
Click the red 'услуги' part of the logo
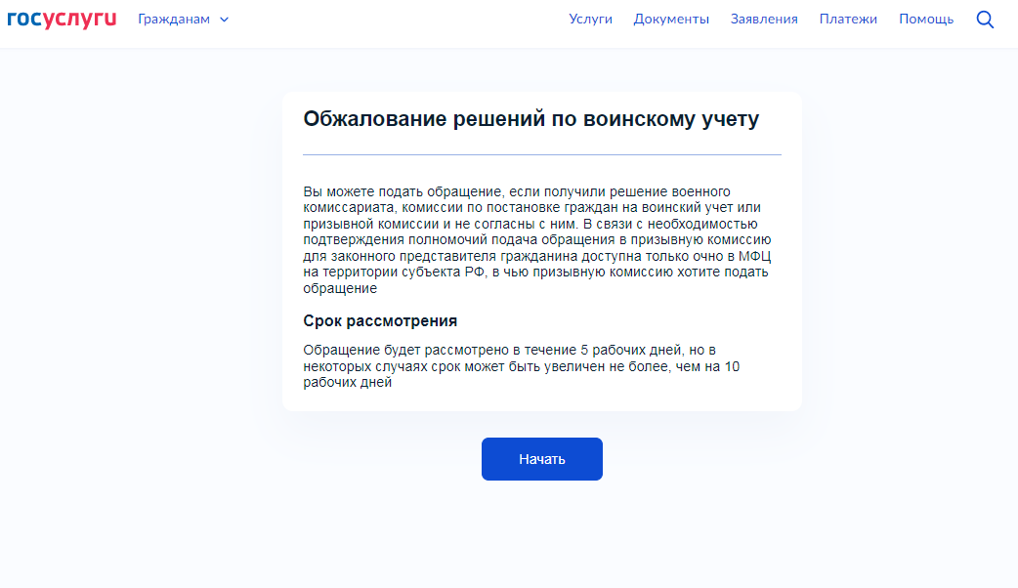80,20
